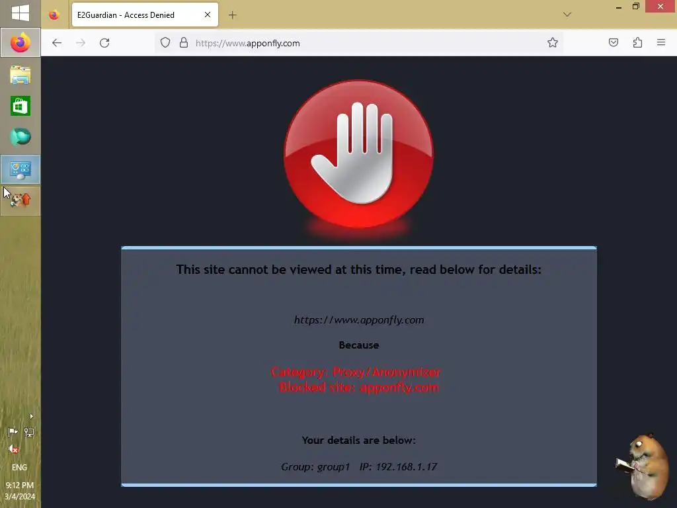677x508 pixels.
Task: Save page to Pocket
Action: [613, 43]
